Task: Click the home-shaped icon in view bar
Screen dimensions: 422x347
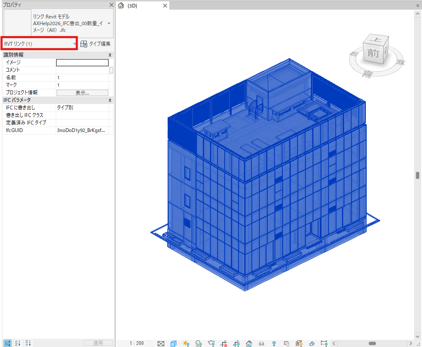Action: 249,343
